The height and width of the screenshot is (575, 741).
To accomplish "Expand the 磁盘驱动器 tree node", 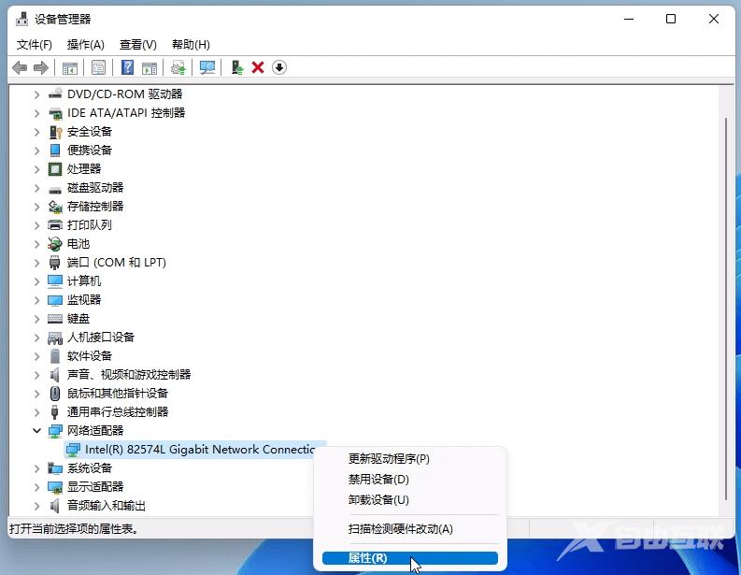I will (x=36, y=188).
